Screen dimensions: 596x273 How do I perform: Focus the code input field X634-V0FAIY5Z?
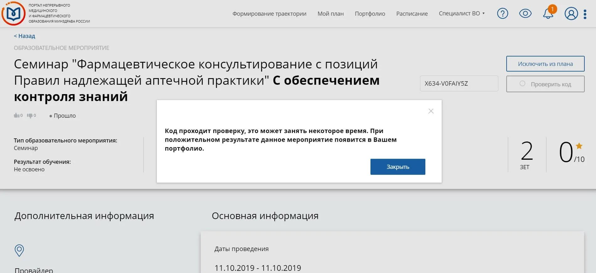point(459,83)
